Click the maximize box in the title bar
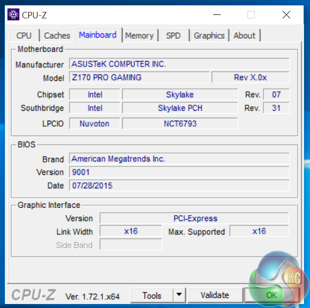310x308 pixels. (251, 14)
